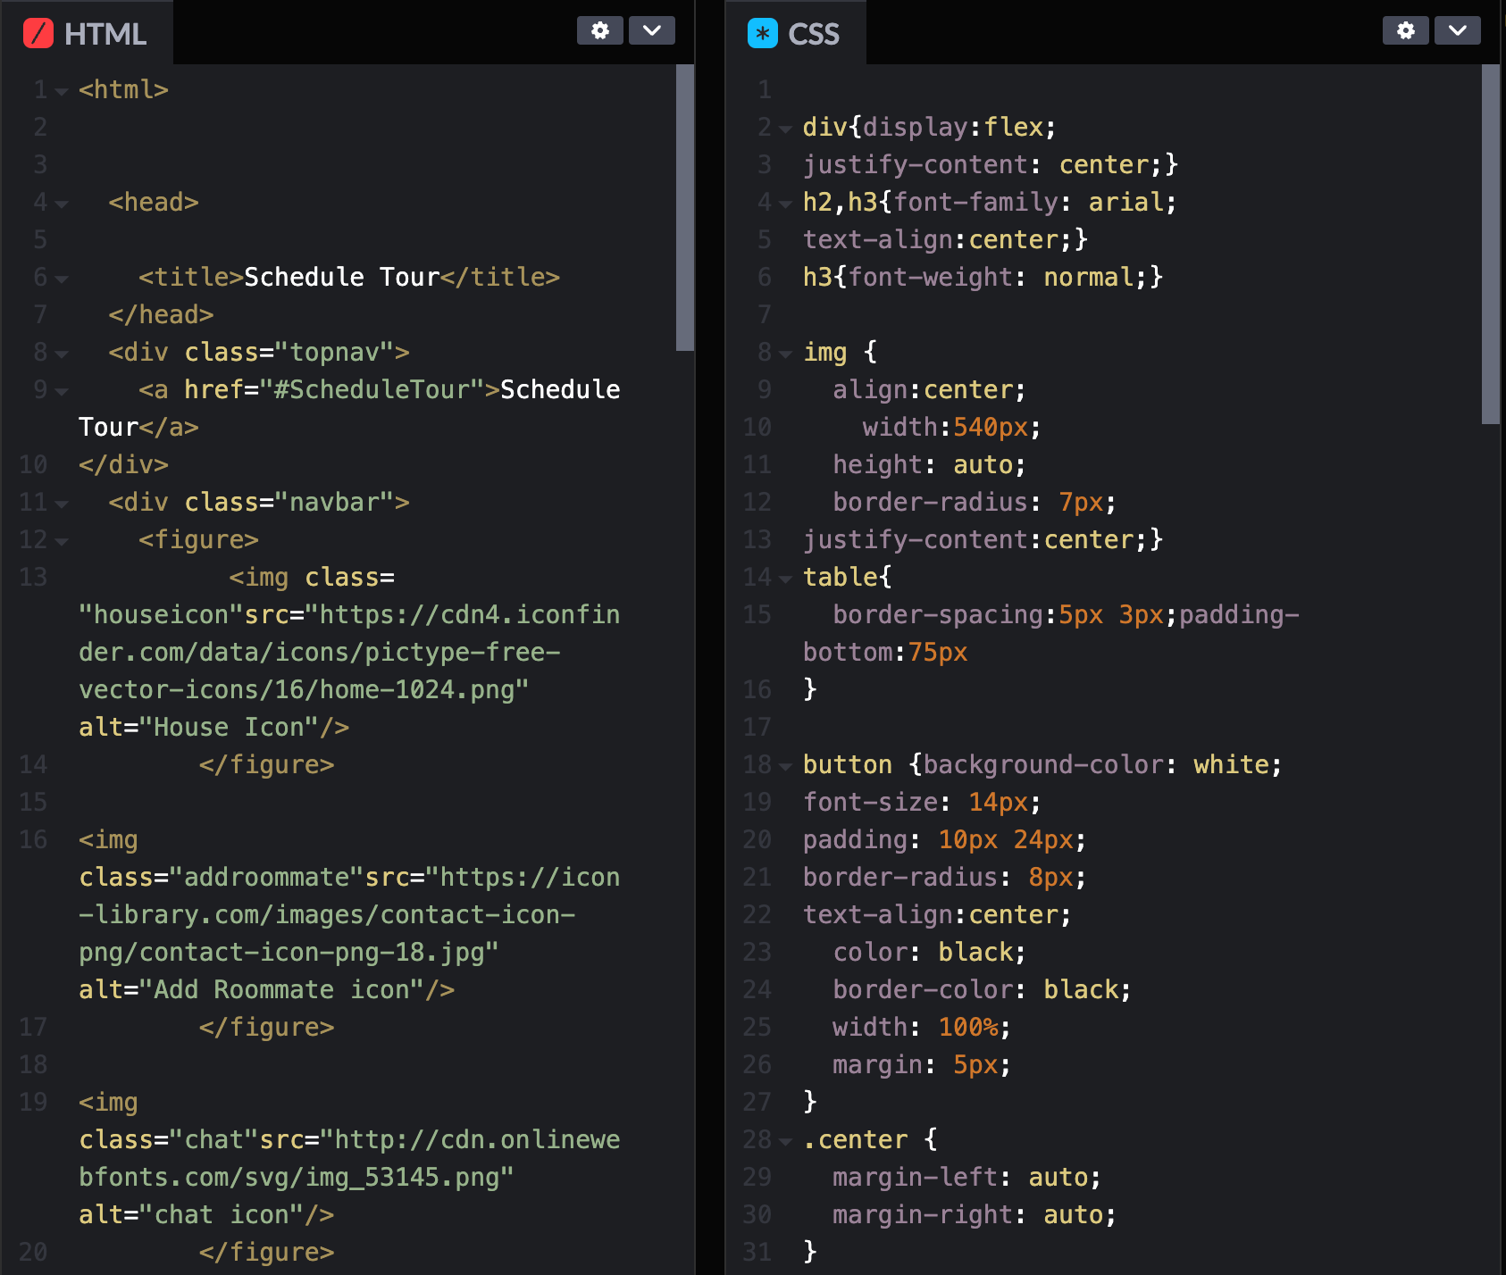Select the HTML editor tab
Image resolution: width=1506 pixels, height=1275 pixels.
coord(88,33)
